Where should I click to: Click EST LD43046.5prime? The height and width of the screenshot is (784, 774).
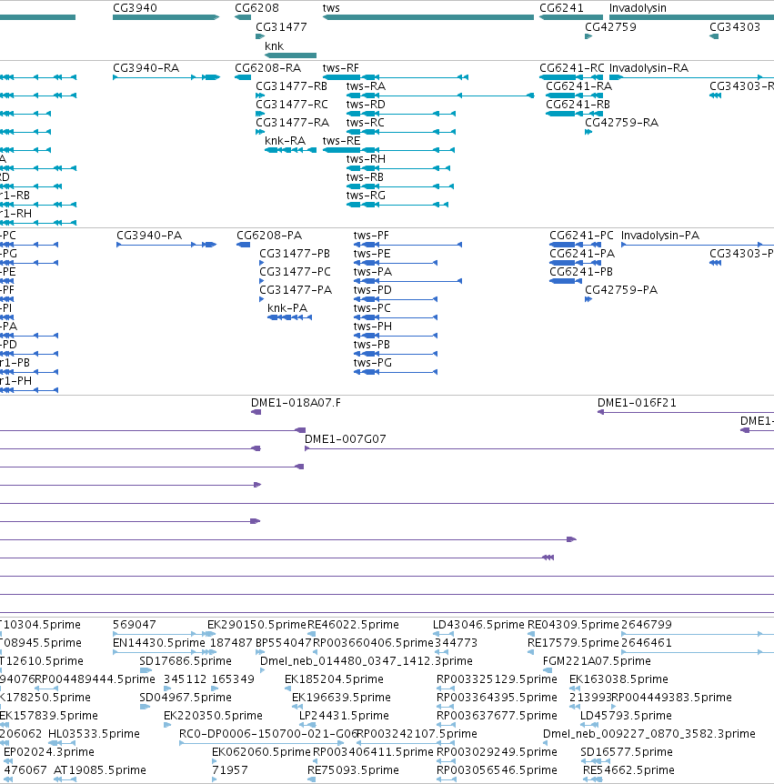[x=478, y=625]
